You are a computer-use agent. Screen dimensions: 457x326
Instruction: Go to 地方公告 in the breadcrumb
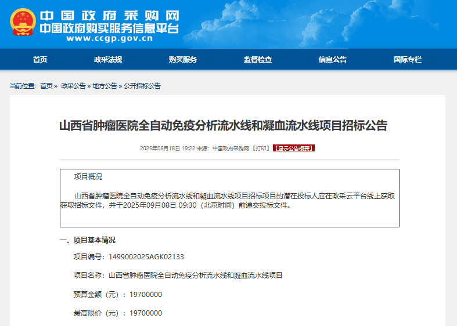click(x=105, y=86)
